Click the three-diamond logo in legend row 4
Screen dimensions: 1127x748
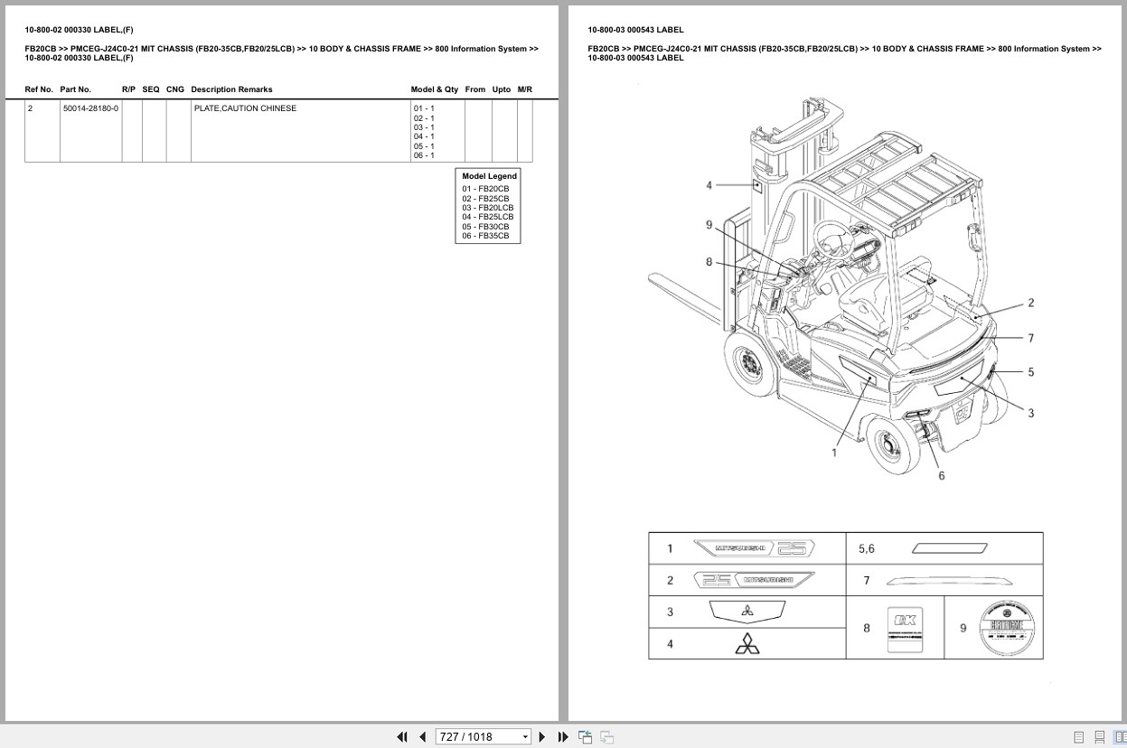point(747,644)
